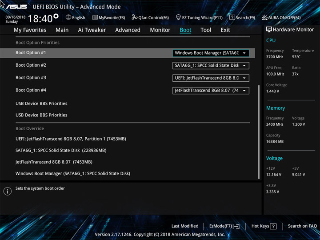Click the Hot Keys question mark icon
Screen dimensions: 320x240
click(273, 226)
